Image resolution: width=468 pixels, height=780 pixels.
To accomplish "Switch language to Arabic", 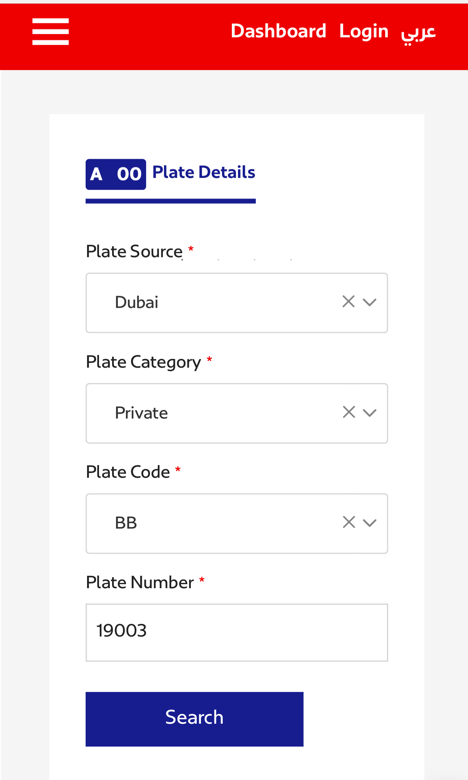I will (418, 32).
